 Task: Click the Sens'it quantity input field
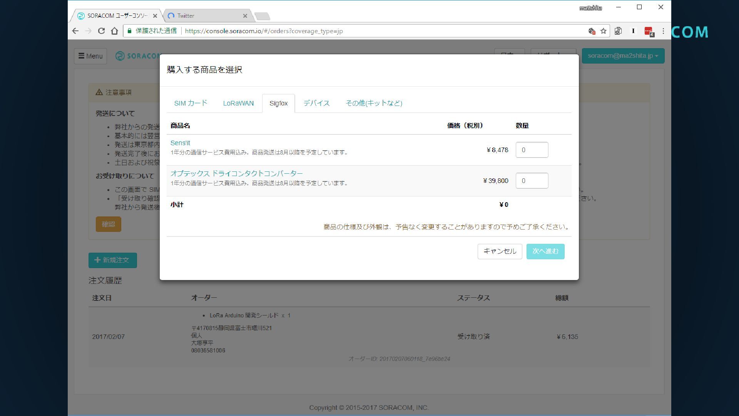(532, 150)
